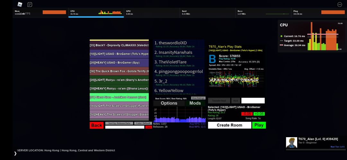Open the Options panel
347x160 pixels.
(x=169, y=103)
